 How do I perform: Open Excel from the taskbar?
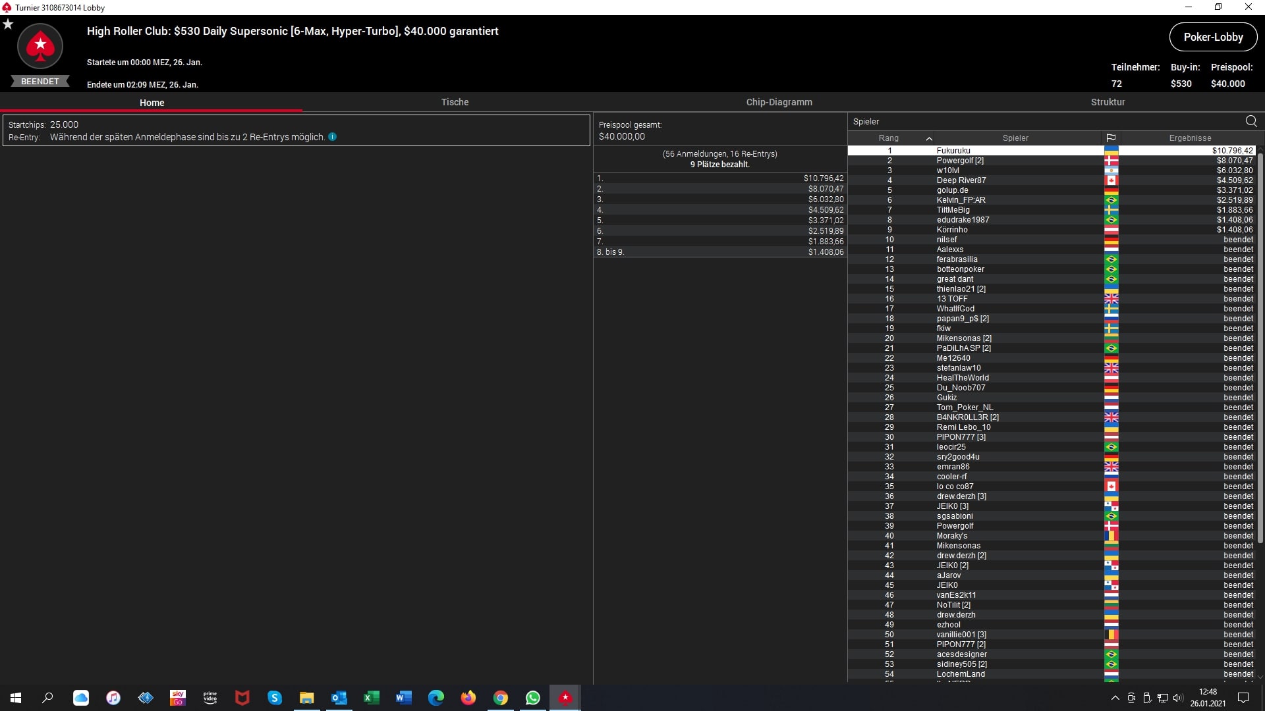point(371,698)
